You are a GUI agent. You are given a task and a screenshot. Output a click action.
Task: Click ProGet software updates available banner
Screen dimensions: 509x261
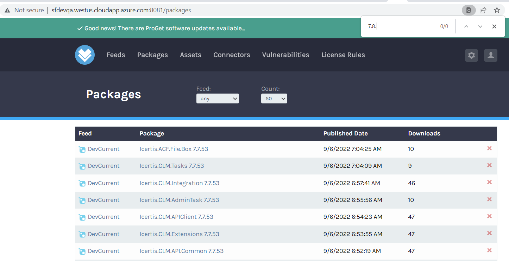pyautogui.click(x=161, y=28)
